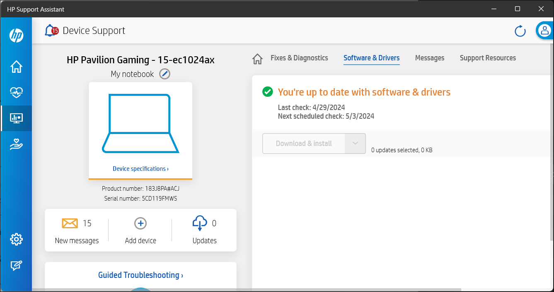
Task: Switch to the Fixes & Diagnostics tab
Action: (x=299, y=58)
